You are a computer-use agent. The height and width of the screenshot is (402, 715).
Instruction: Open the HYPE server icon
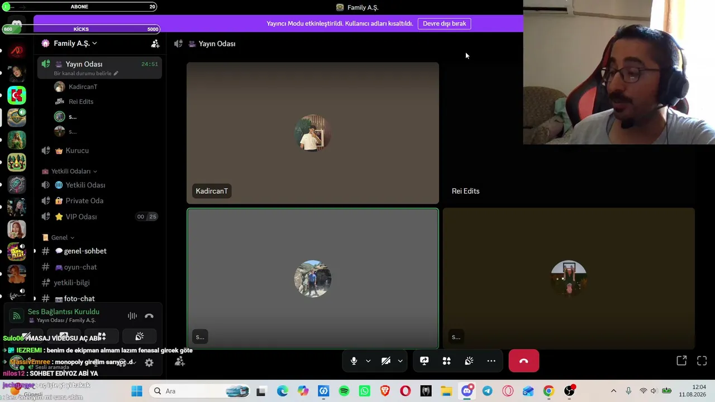click(17, 252)
